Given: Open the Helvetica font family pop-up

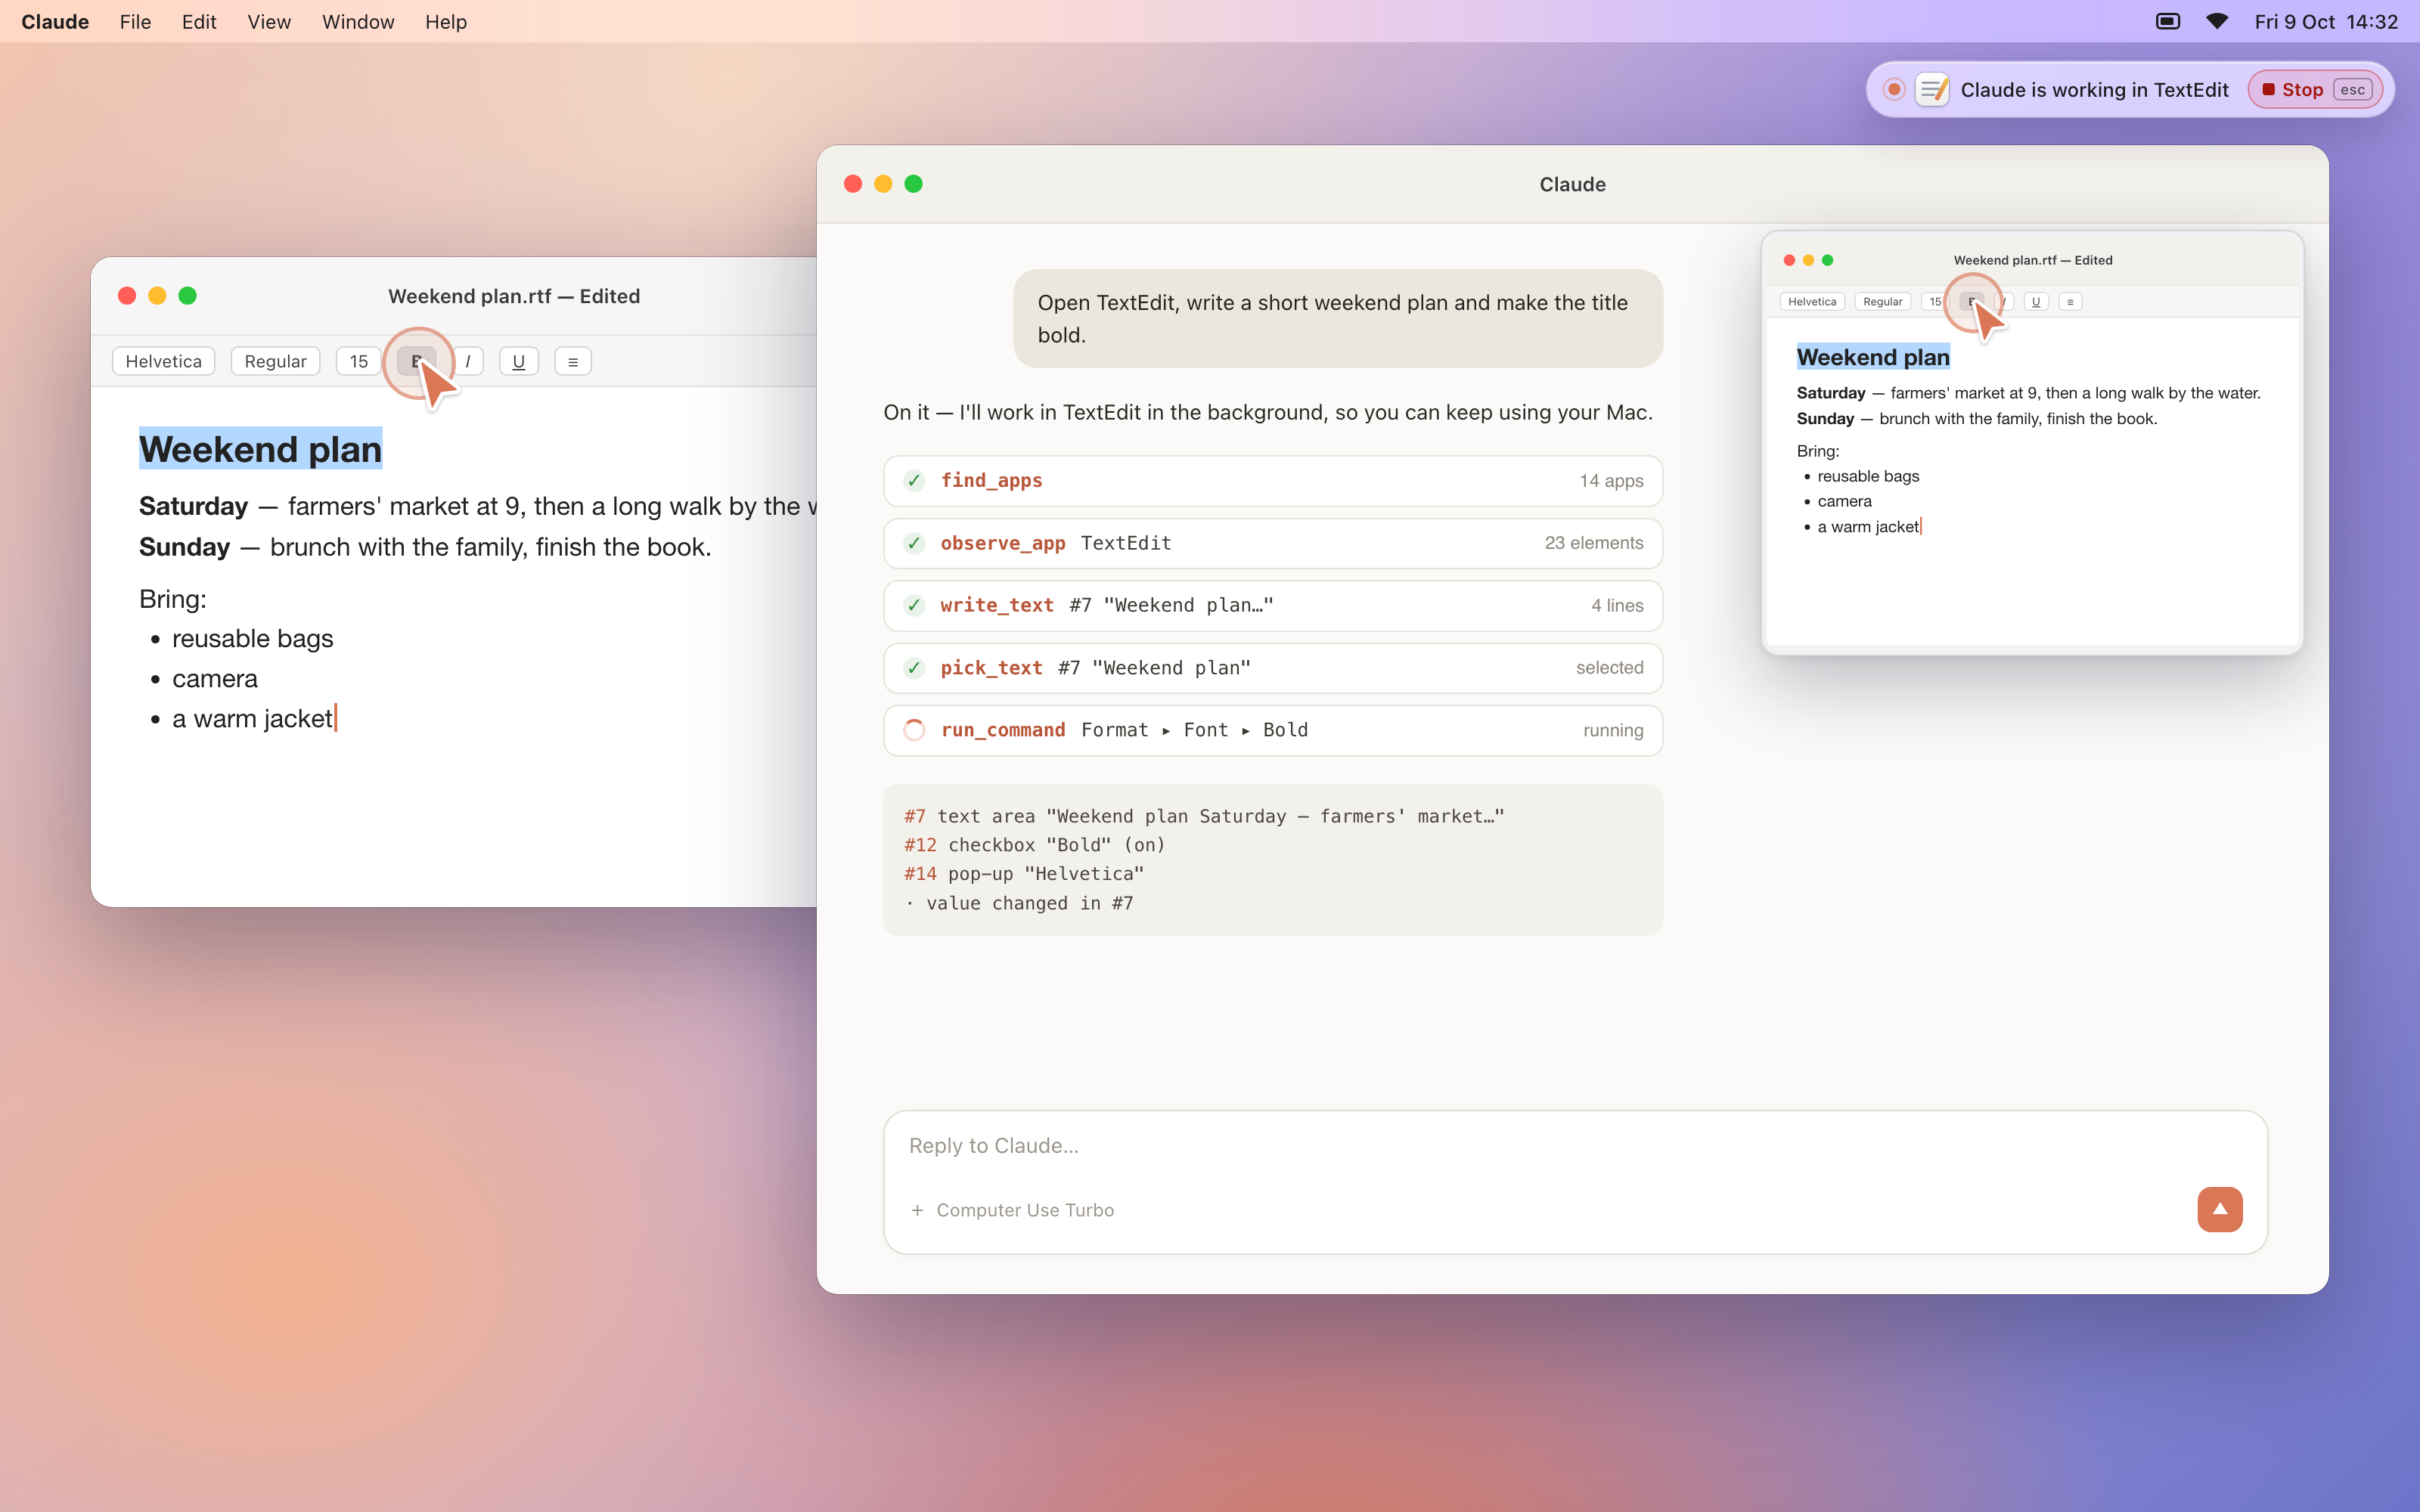Looking at the screenshot, I should (x=163, y=361).
